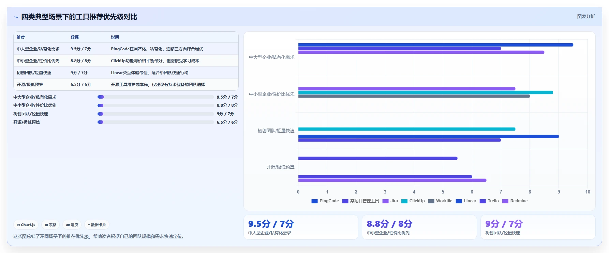The image size is (609, 253).
Task: Click chart axis label 初创团队/轻量快速
Action: pyautogui.click(x=276, y=131)
